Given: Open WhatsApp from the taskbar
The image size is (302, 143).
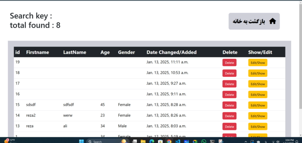Looking at the screenshot, I should click(204, 141).
